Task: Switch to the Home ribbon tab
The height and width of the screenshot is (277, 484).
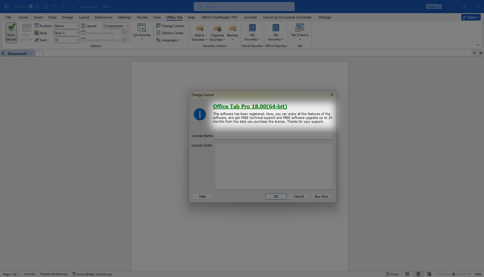Action: 23,17
